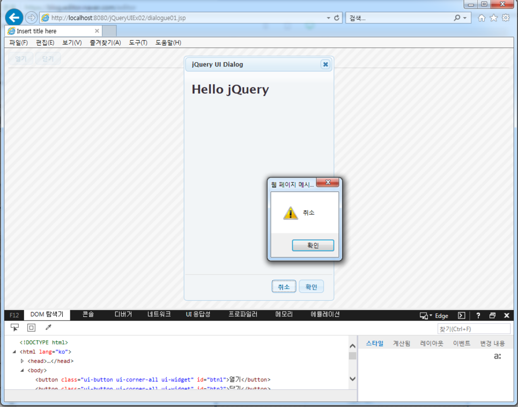Open Favorites star icon
Screen dimensions: 518x407
(493, 18)
